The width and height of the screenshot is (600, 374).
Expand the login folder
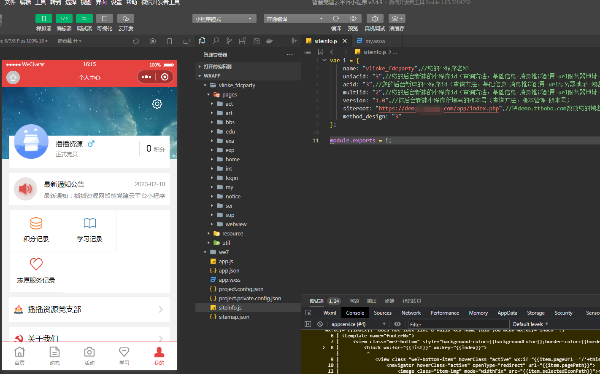coord(248,178)
